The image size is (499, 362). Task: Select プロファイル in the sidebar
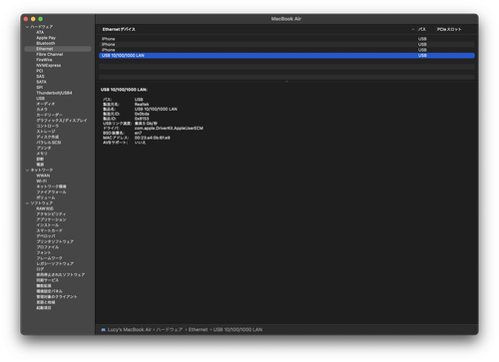click(x=48, y=247)
